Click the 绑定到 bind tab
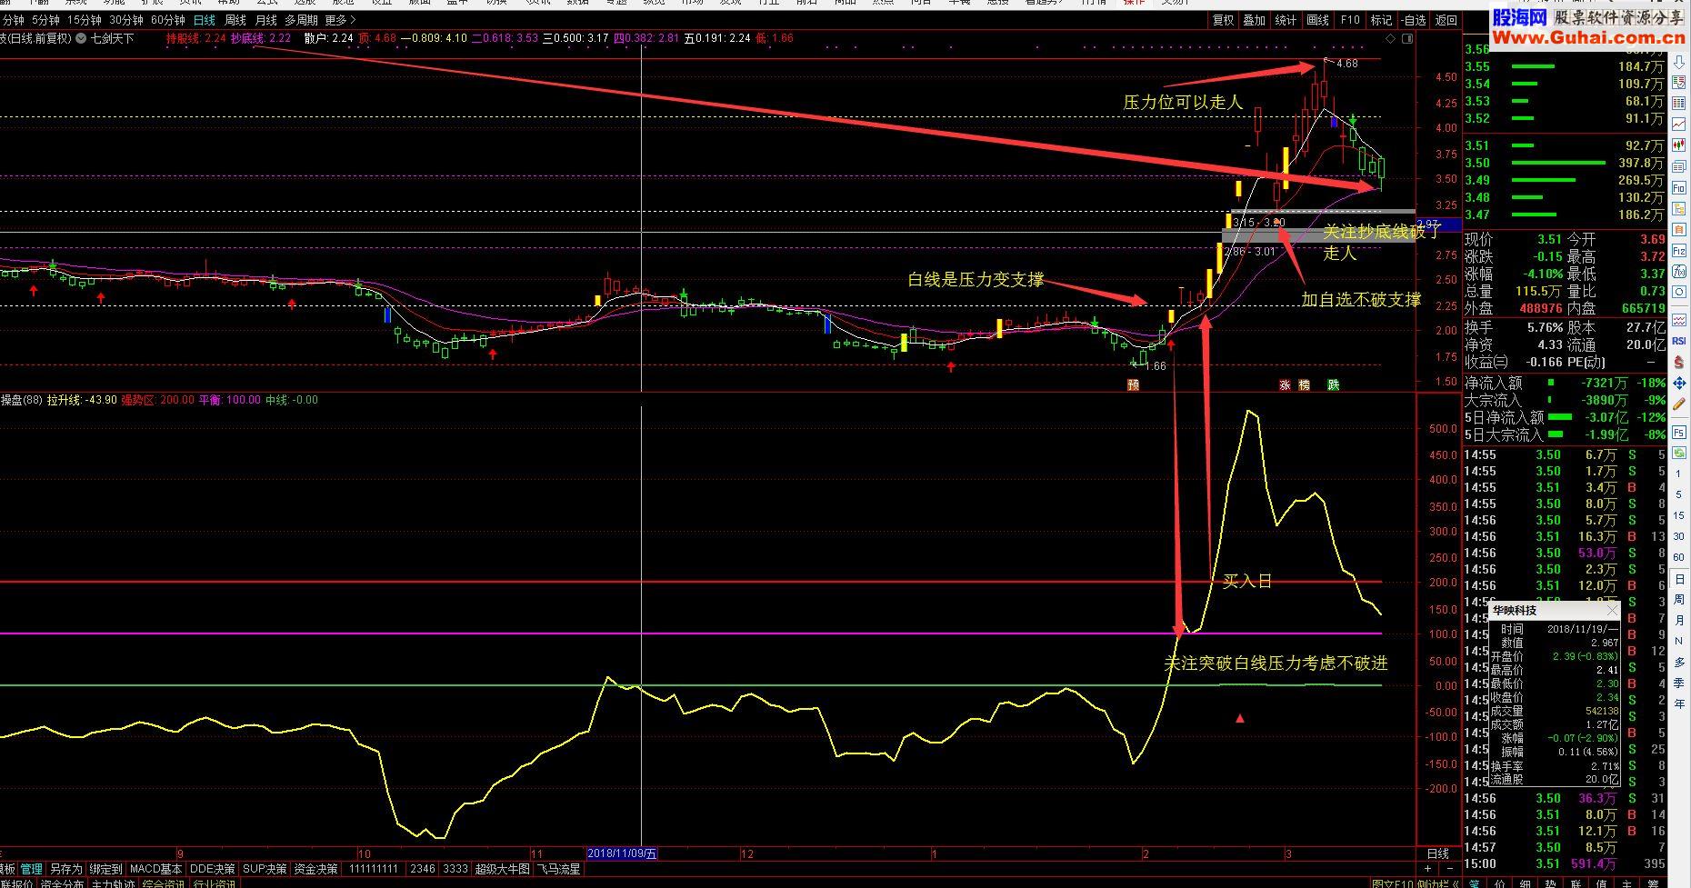The height and width of the screenshot is (888, 1691). click(x=105, y=869)
